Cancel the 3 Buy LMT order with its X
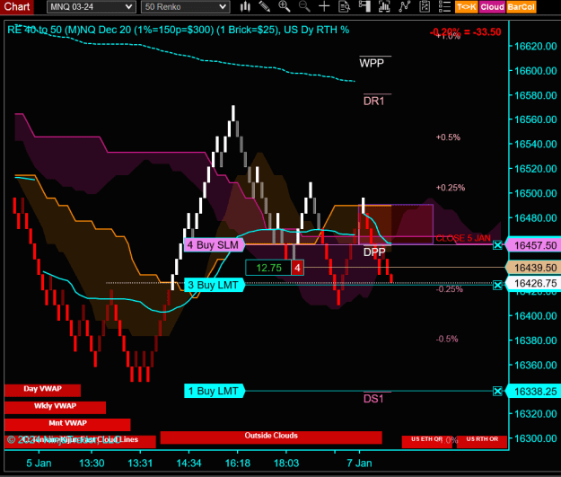 pos(497,285)
